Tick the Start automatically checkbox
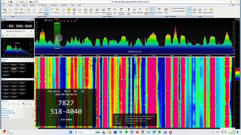The width and height of the screenshot is (241, 135). click(x=171, y=11)
